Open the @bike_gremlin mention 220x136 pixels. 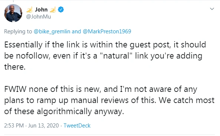pyautogui.click(x=52, y=31)
